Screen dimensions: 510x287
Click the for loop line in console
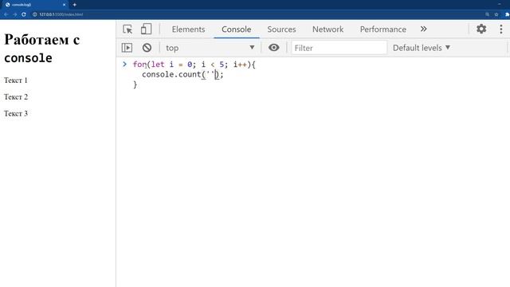coord(194,65)
